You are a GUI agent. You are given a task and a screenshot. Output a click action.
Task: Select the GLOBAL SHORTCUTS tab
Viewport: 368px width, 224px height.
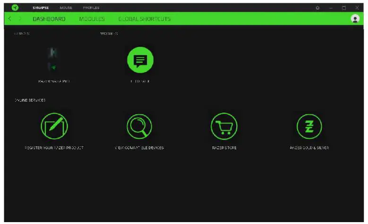[x=145, y=19]
